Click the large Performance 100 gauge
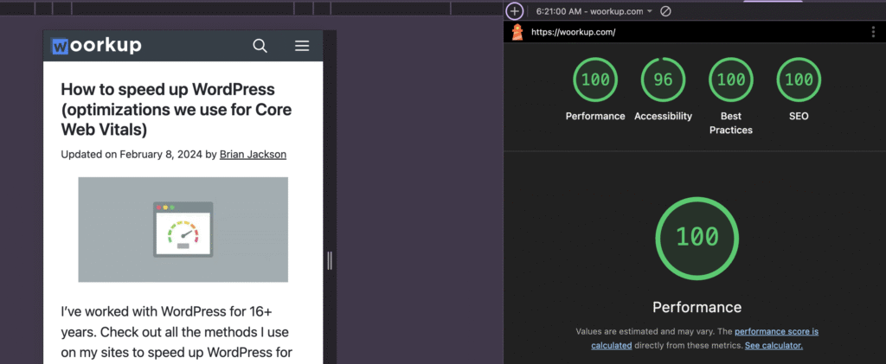This screenshot has height=364, width=886. click(697, 236)
